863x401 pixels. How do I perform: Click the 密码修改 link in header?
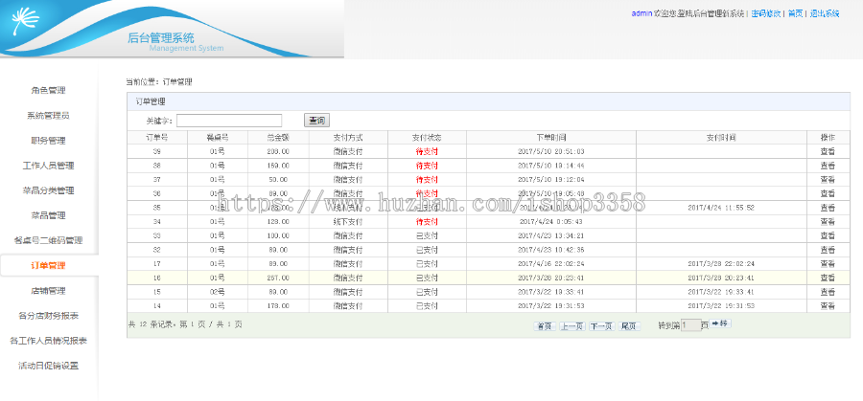point(764,13)
